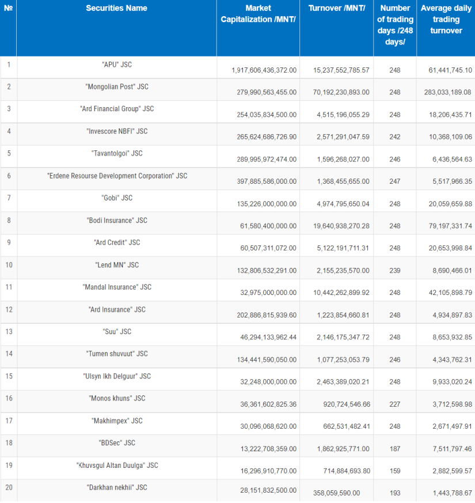475x503 pixels.
Task: Click APU average daily turnover 61,441,745.10
Action: click(x=450, y=70)
